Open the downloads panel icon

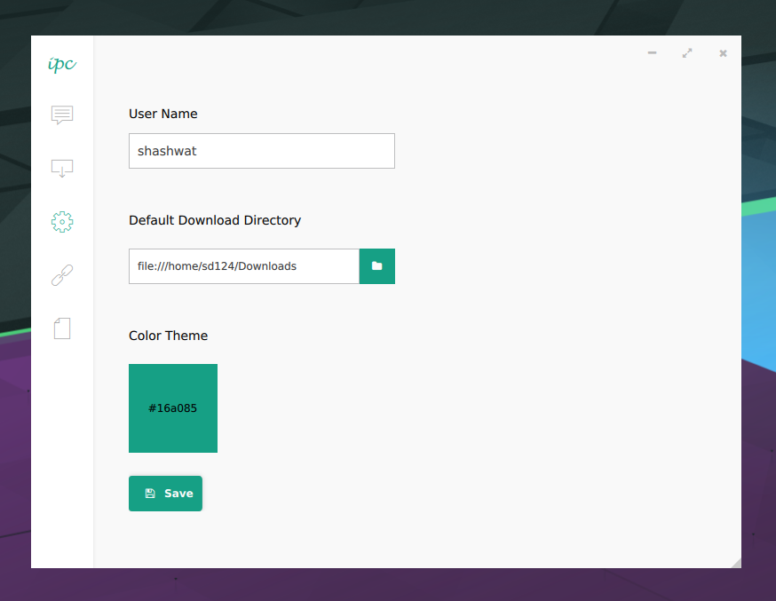tap(62, 169)
